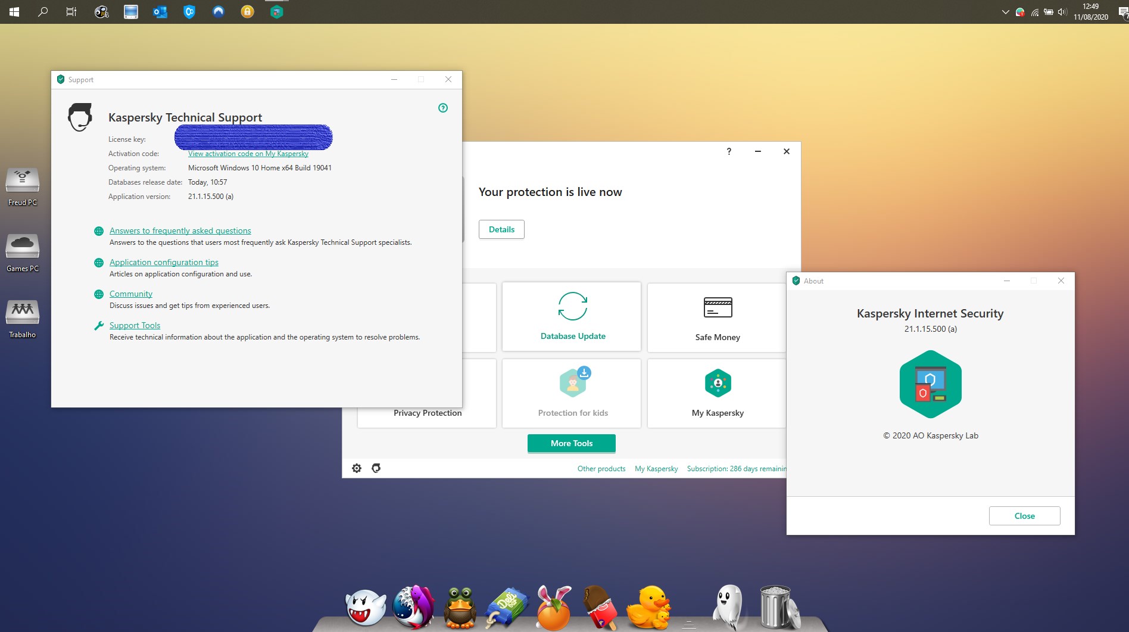This screenshot has height=632, width=1129.
Task: Click the databases release date value
Action: click(x=207, y=182)
